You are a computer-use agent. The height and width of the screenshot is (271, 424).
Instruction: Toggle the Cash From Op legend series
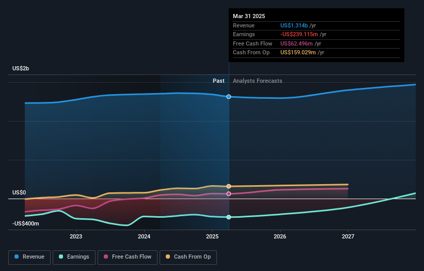(x=188, y=257)
